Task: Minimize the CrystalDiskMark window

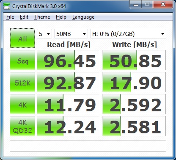Action: [x=136, y=5]
